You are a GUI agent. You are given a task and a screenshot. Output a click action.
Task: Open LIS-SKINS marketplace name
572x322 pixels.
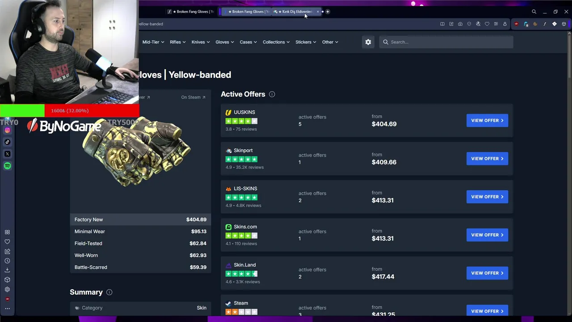245,189
